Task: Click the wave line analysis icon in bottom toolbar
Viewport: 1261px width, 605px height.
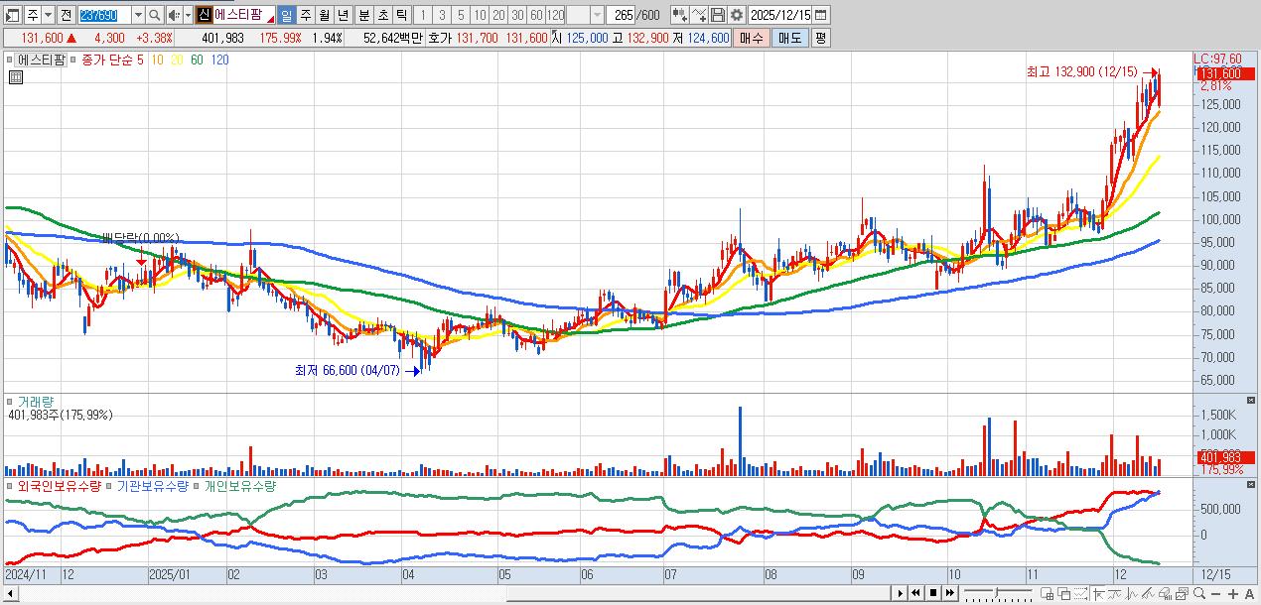Action: pos(1131,593)
